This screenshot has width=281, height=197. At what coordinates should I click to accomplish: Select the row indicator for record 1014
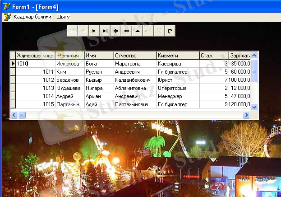pos(13,96)
